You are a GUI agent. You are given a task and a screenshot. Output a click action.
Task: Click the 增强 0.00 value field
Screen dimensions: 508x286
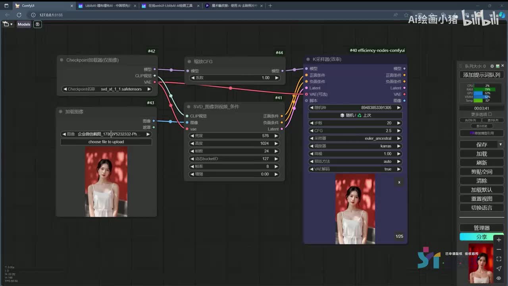coord(234,174)
